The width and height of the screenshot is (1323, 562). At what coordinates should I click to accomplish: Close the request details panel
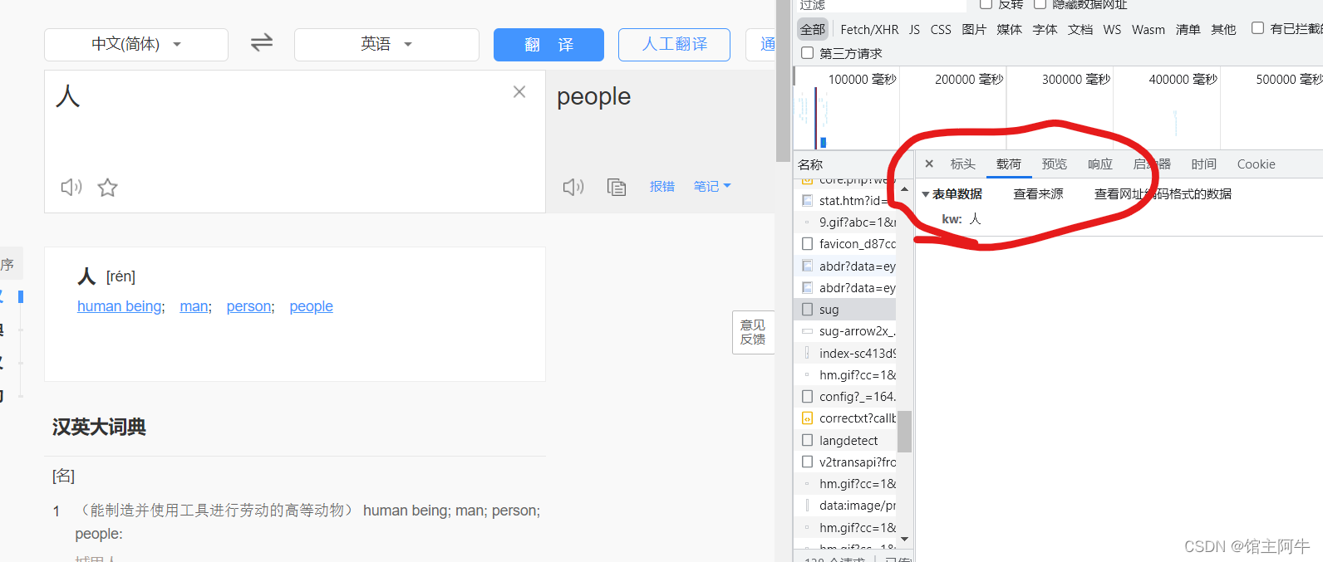coord(929,164)
